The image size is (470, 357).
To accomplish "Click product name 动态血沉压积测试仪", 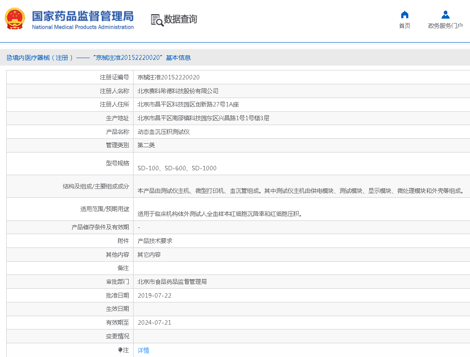I will point(163,132).
